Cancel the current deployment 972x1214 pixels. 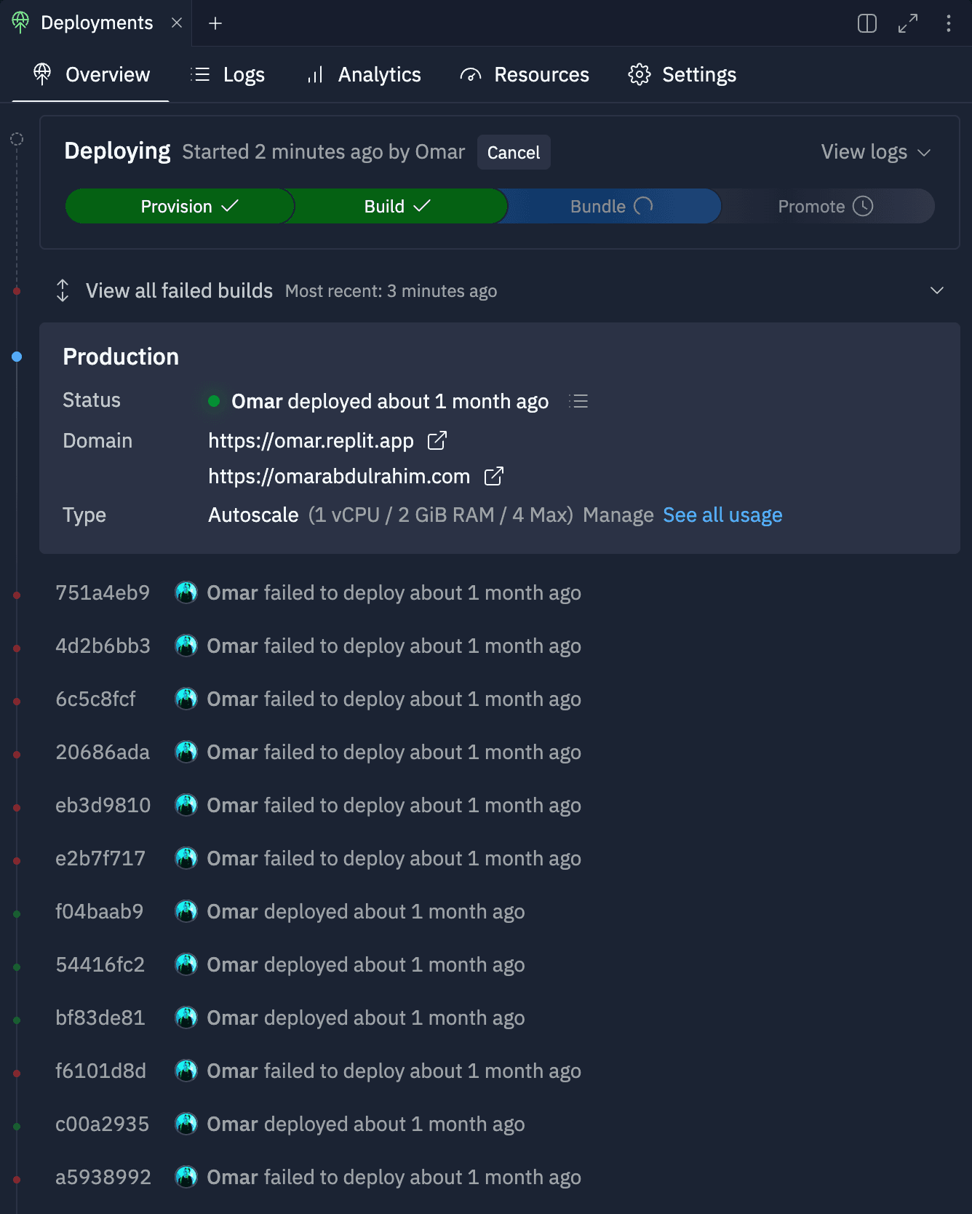[x=514, y=152]
